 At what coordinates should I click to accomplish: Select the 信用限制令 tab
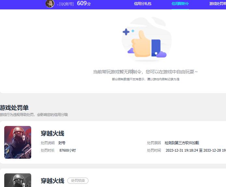click(x=180, y=4)
